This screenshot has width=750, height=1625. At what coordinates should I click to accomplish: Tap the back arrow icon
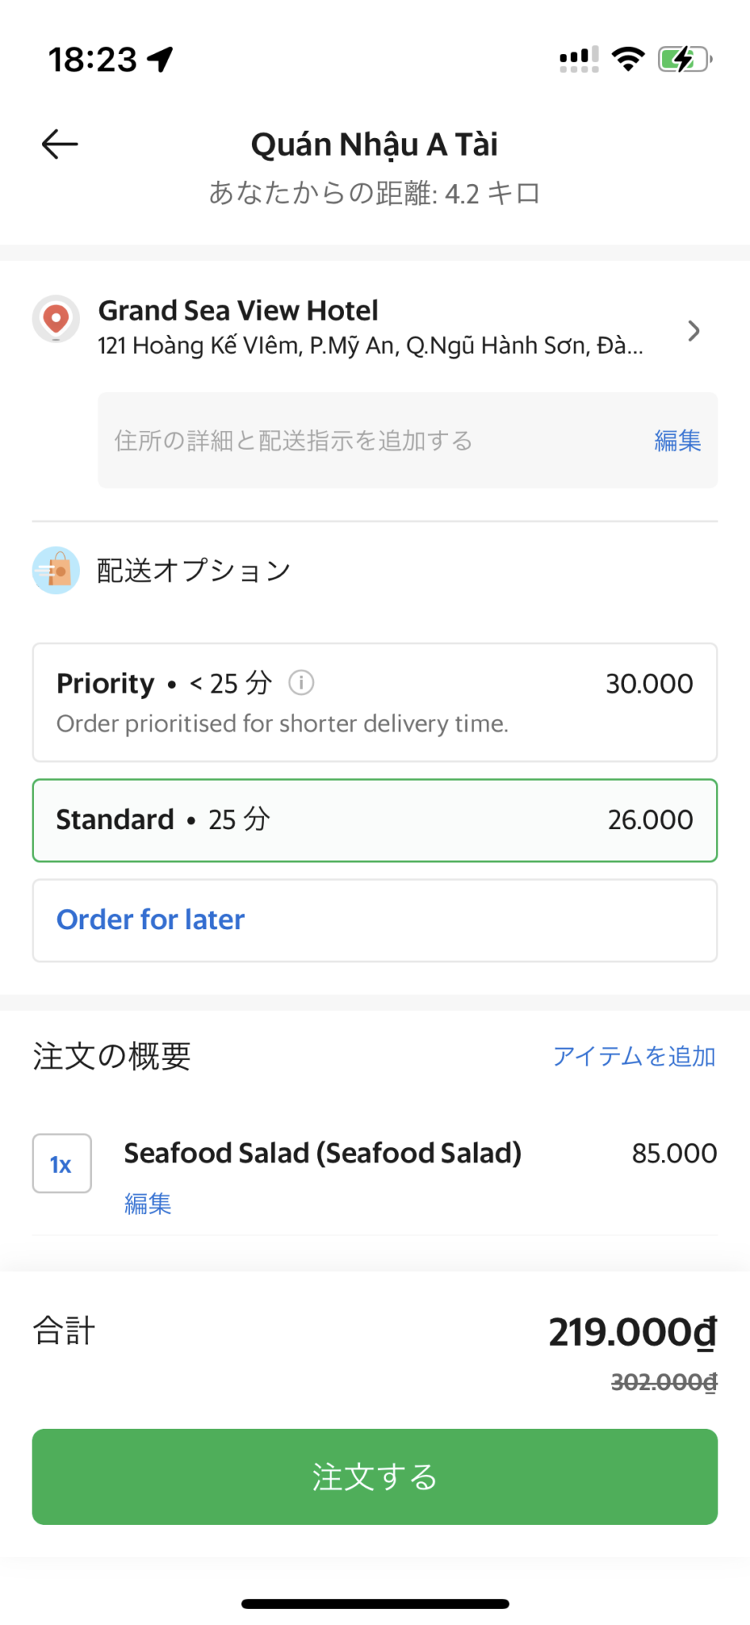59,144
